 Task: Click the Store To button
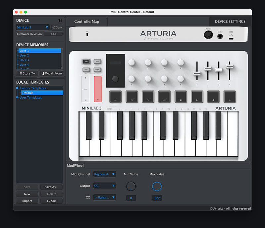(x=26, y=73)
